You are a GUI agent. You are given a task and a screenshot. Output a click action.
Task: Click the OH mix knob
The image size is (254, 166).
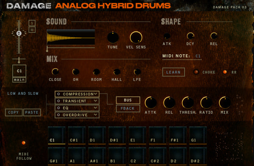click(76, 72)
